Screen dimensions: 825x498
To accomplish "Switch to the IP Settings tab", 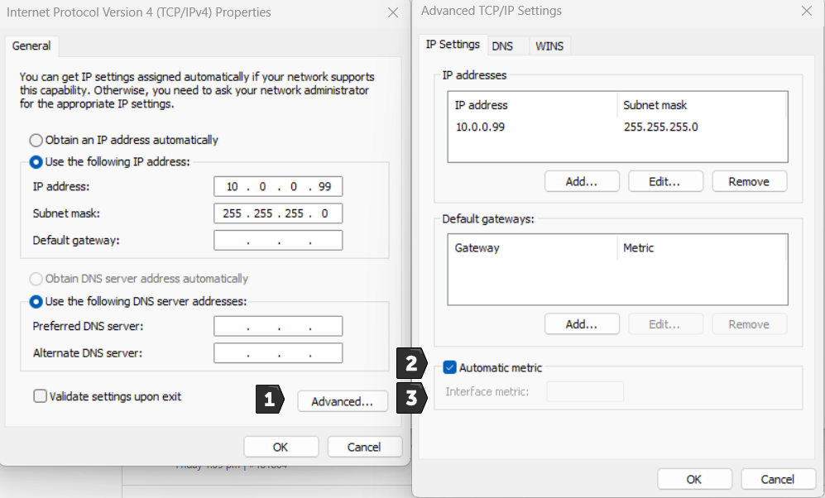I will [x=453, y=45].
